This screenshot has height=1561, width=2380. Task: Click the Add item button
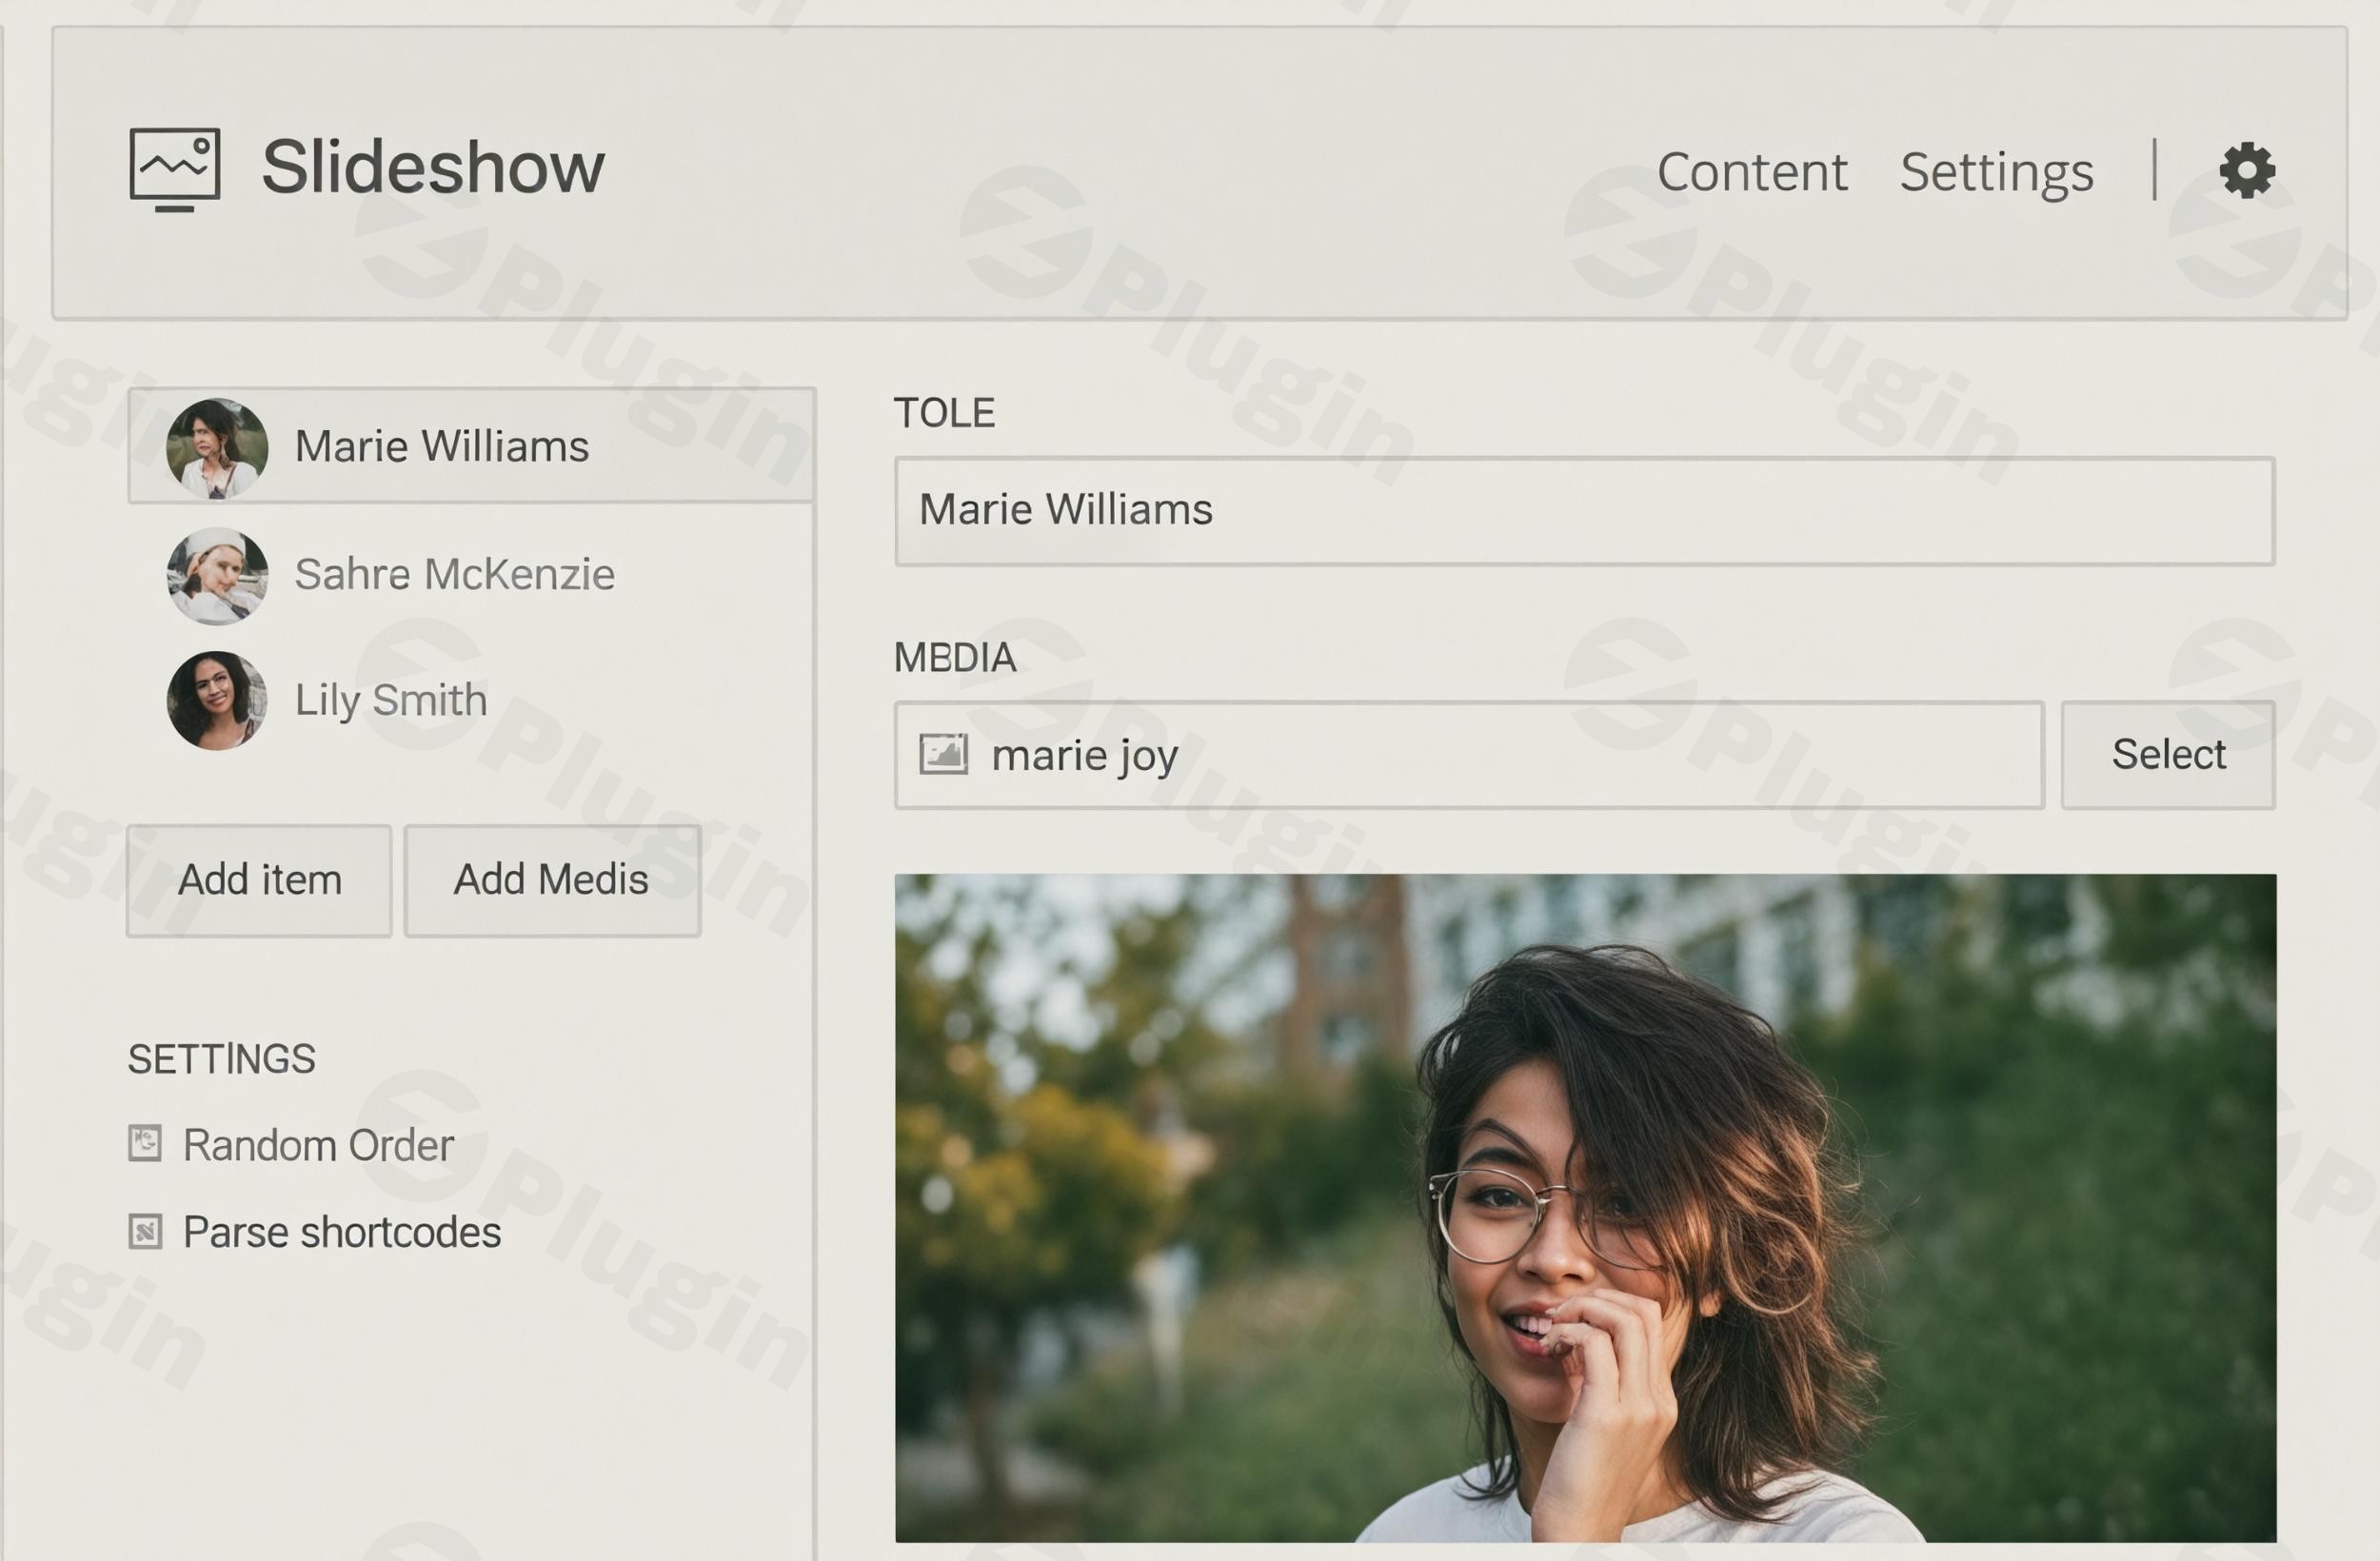[259, 881]
